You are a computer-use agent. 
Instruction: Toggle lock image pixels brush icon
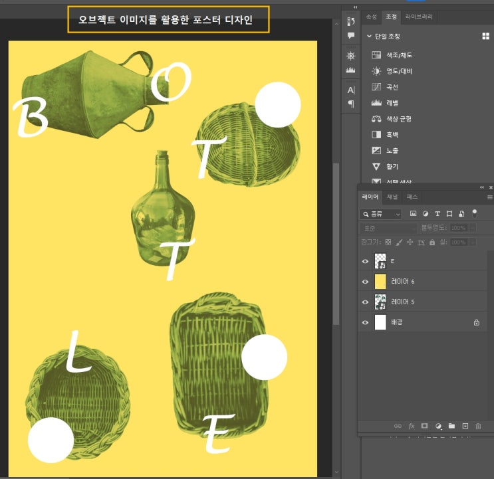[x=399, y=242]
